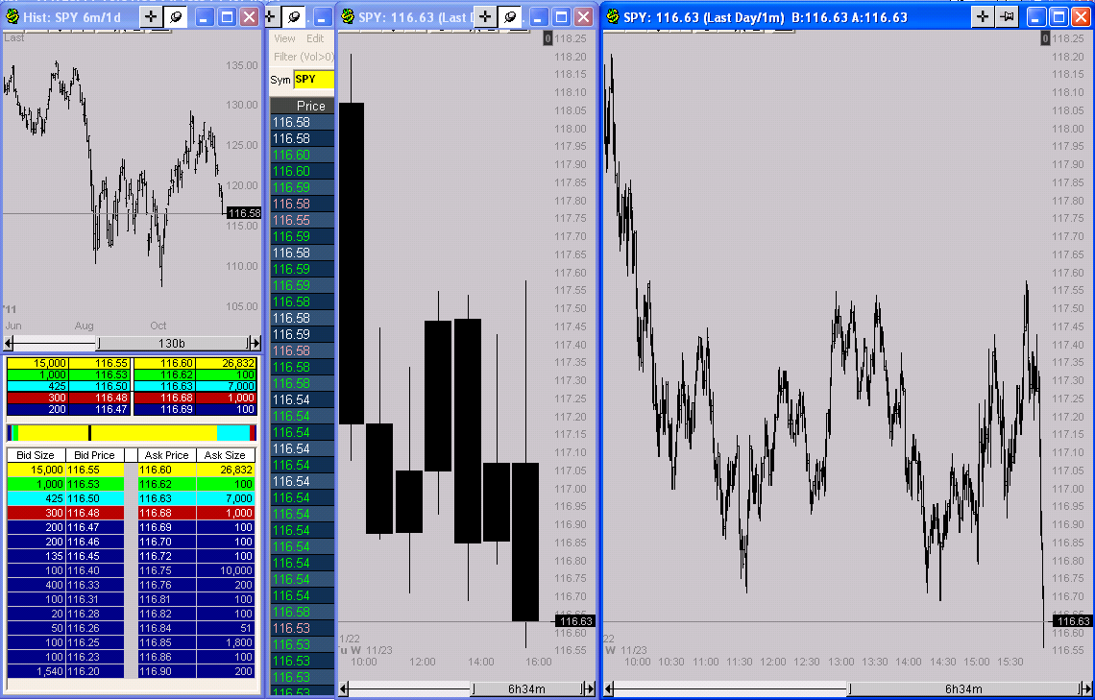This screenshot has height=700, width=1095.
Task: Click the pushpin icon in Hist SPY 6m/1d window
Action: pyautogui.click(x=176, y=16)
